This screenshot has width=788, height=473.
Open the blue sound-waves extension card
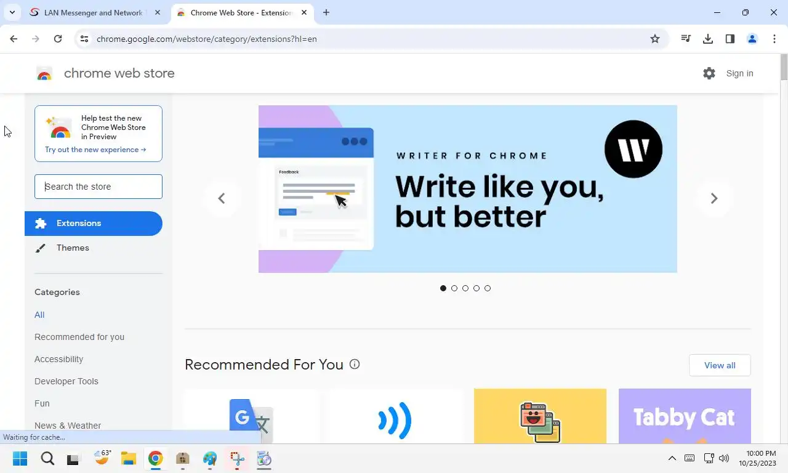(395, 416)
